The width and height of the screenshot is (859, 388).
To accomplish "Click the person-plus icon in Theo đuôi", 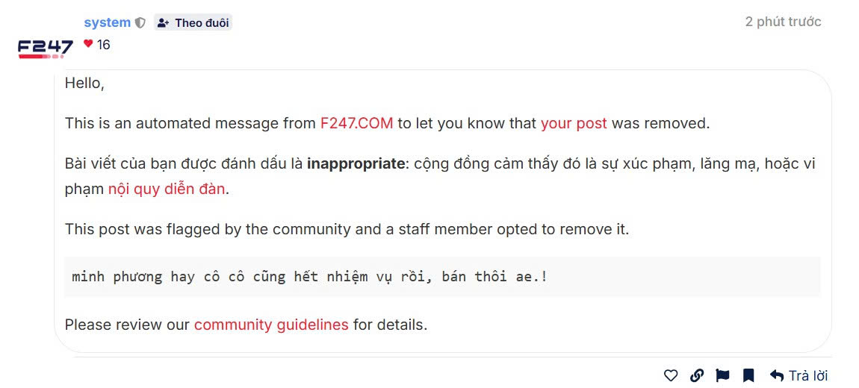I will (164, 23).
